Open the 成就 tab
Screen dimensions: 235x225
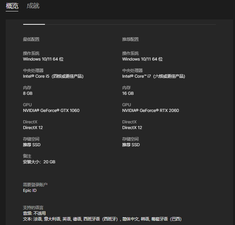click(x=33, y=6)
